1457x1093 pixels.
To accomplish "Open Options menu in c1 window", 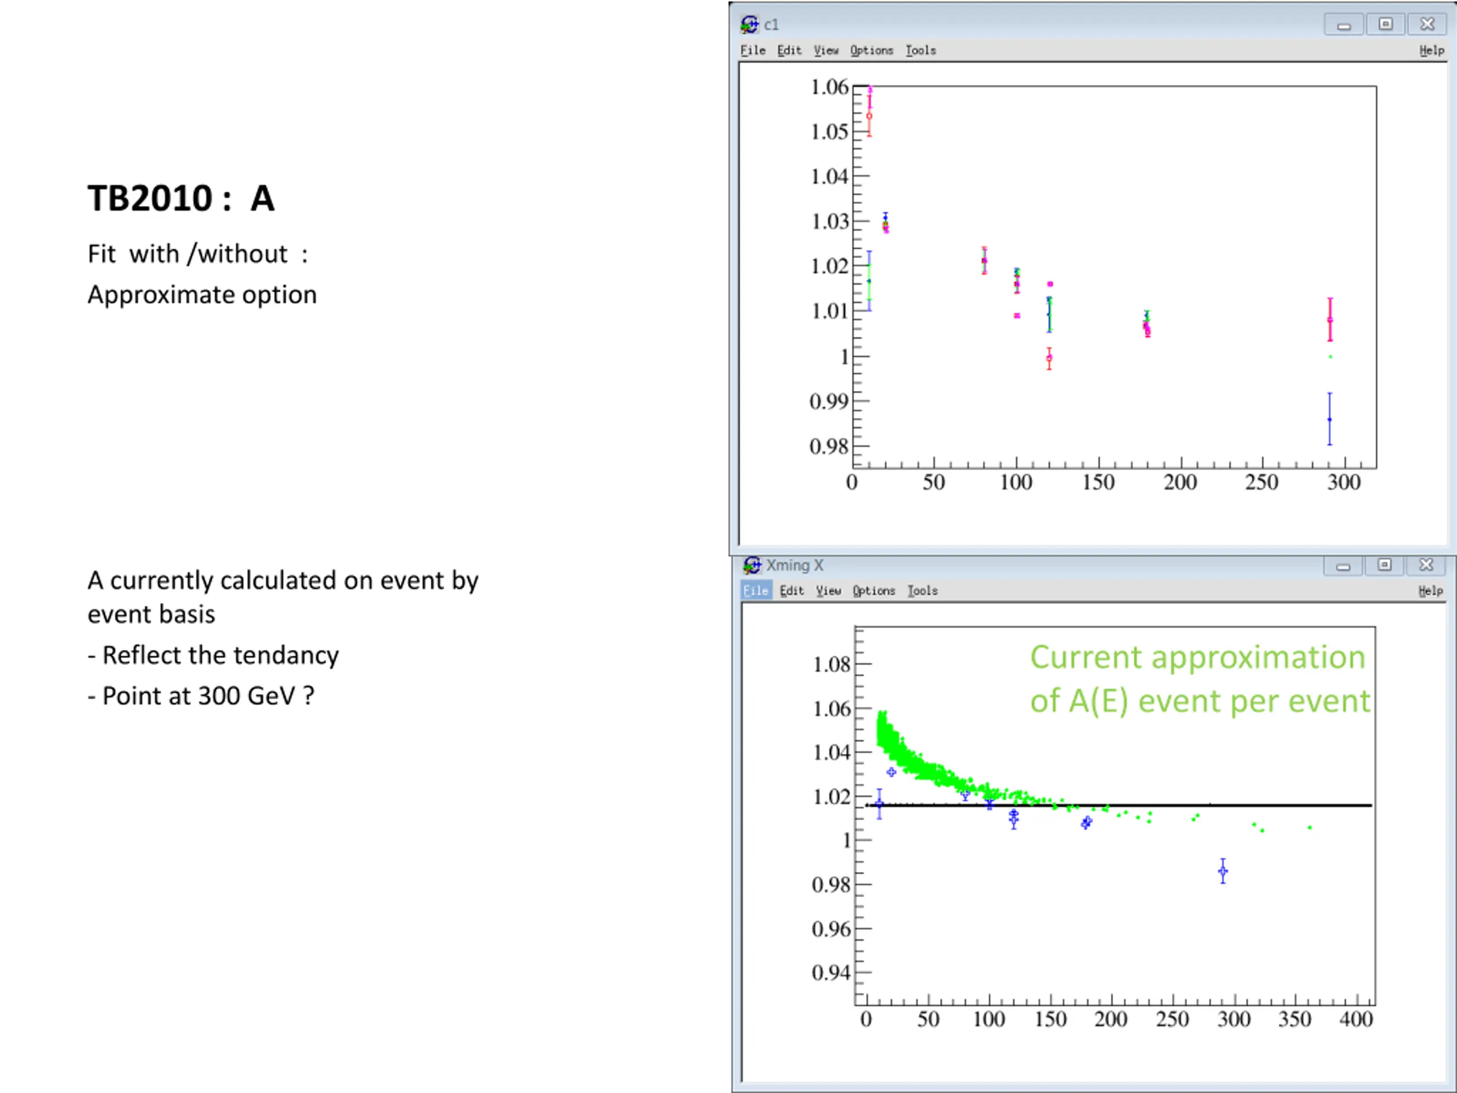I will click(871, 51).
